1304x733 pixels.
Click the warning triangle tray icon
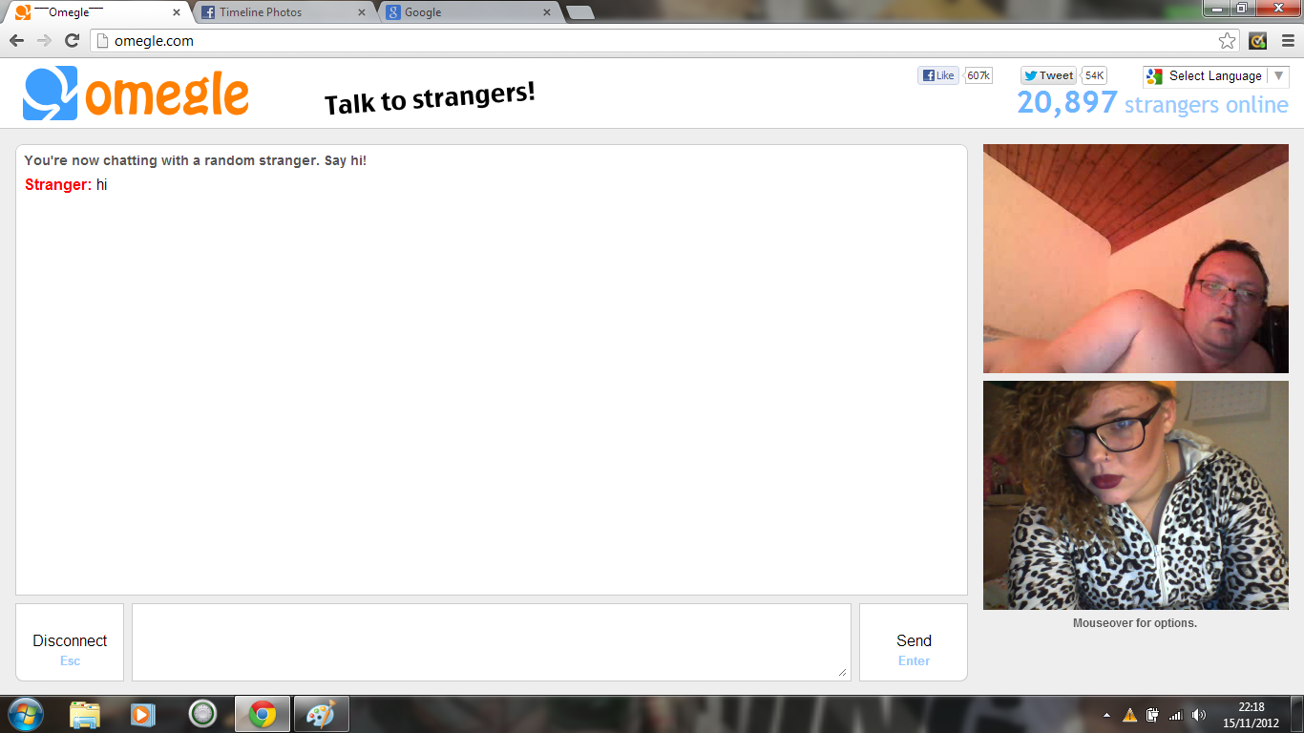tap(1130, 715)
